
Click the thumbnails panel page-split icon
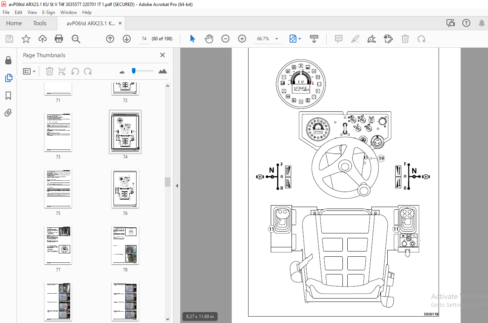pyautogui.click(x=62, y=71)
